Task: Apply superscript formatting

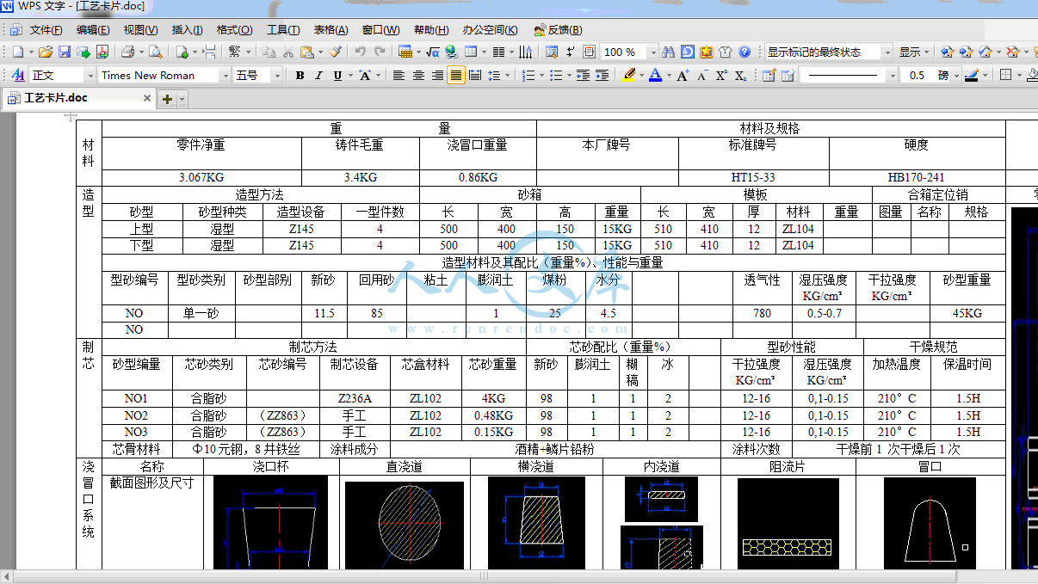Action: pos(721,75)
